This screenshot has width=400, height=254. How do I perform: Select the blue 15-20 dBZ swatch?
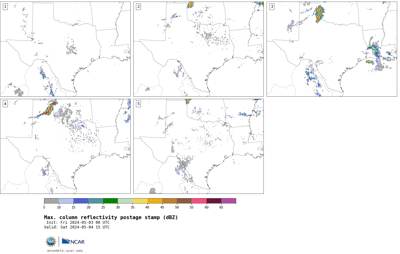point(81,201)
